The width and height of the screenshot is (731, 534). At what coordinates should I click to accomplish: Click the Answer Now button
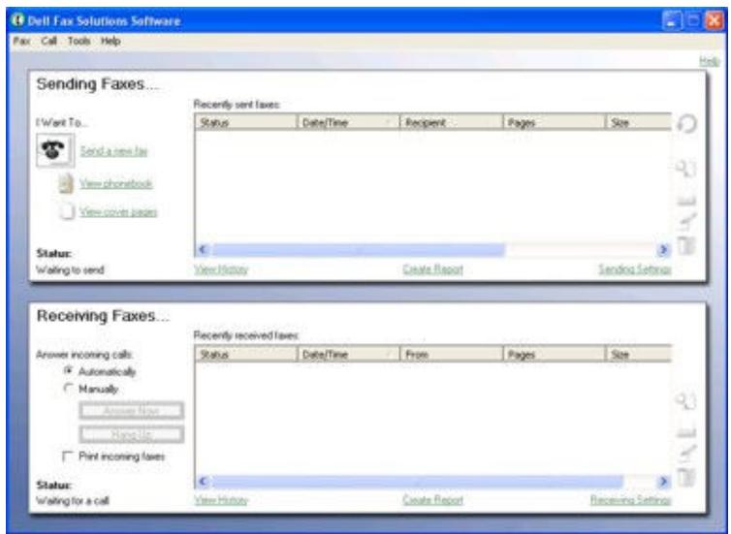[x=132, y=411]
